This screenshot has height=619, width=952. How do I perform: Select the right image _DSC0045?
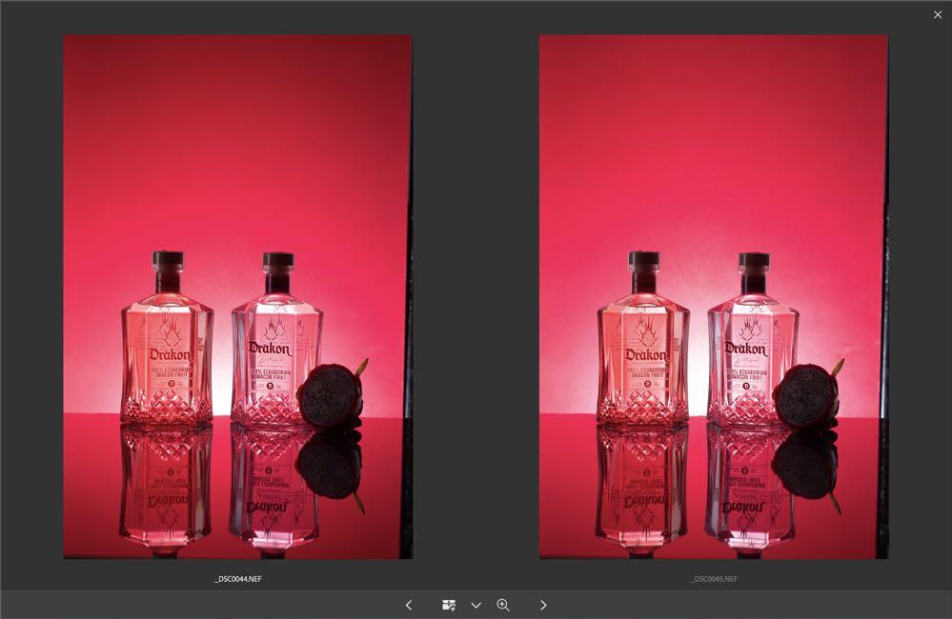[714, 297]
